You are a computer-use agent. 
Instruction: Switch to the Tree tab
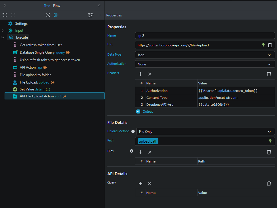click(47, 5)
